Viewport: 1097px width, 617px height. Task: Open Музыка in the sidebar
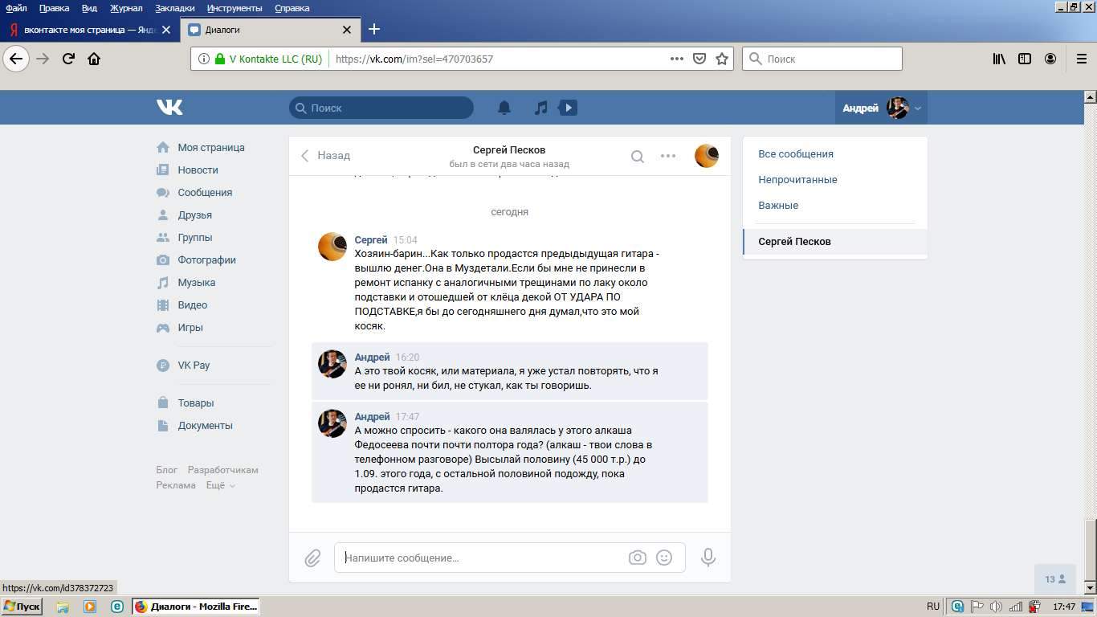tap(197, 283)
